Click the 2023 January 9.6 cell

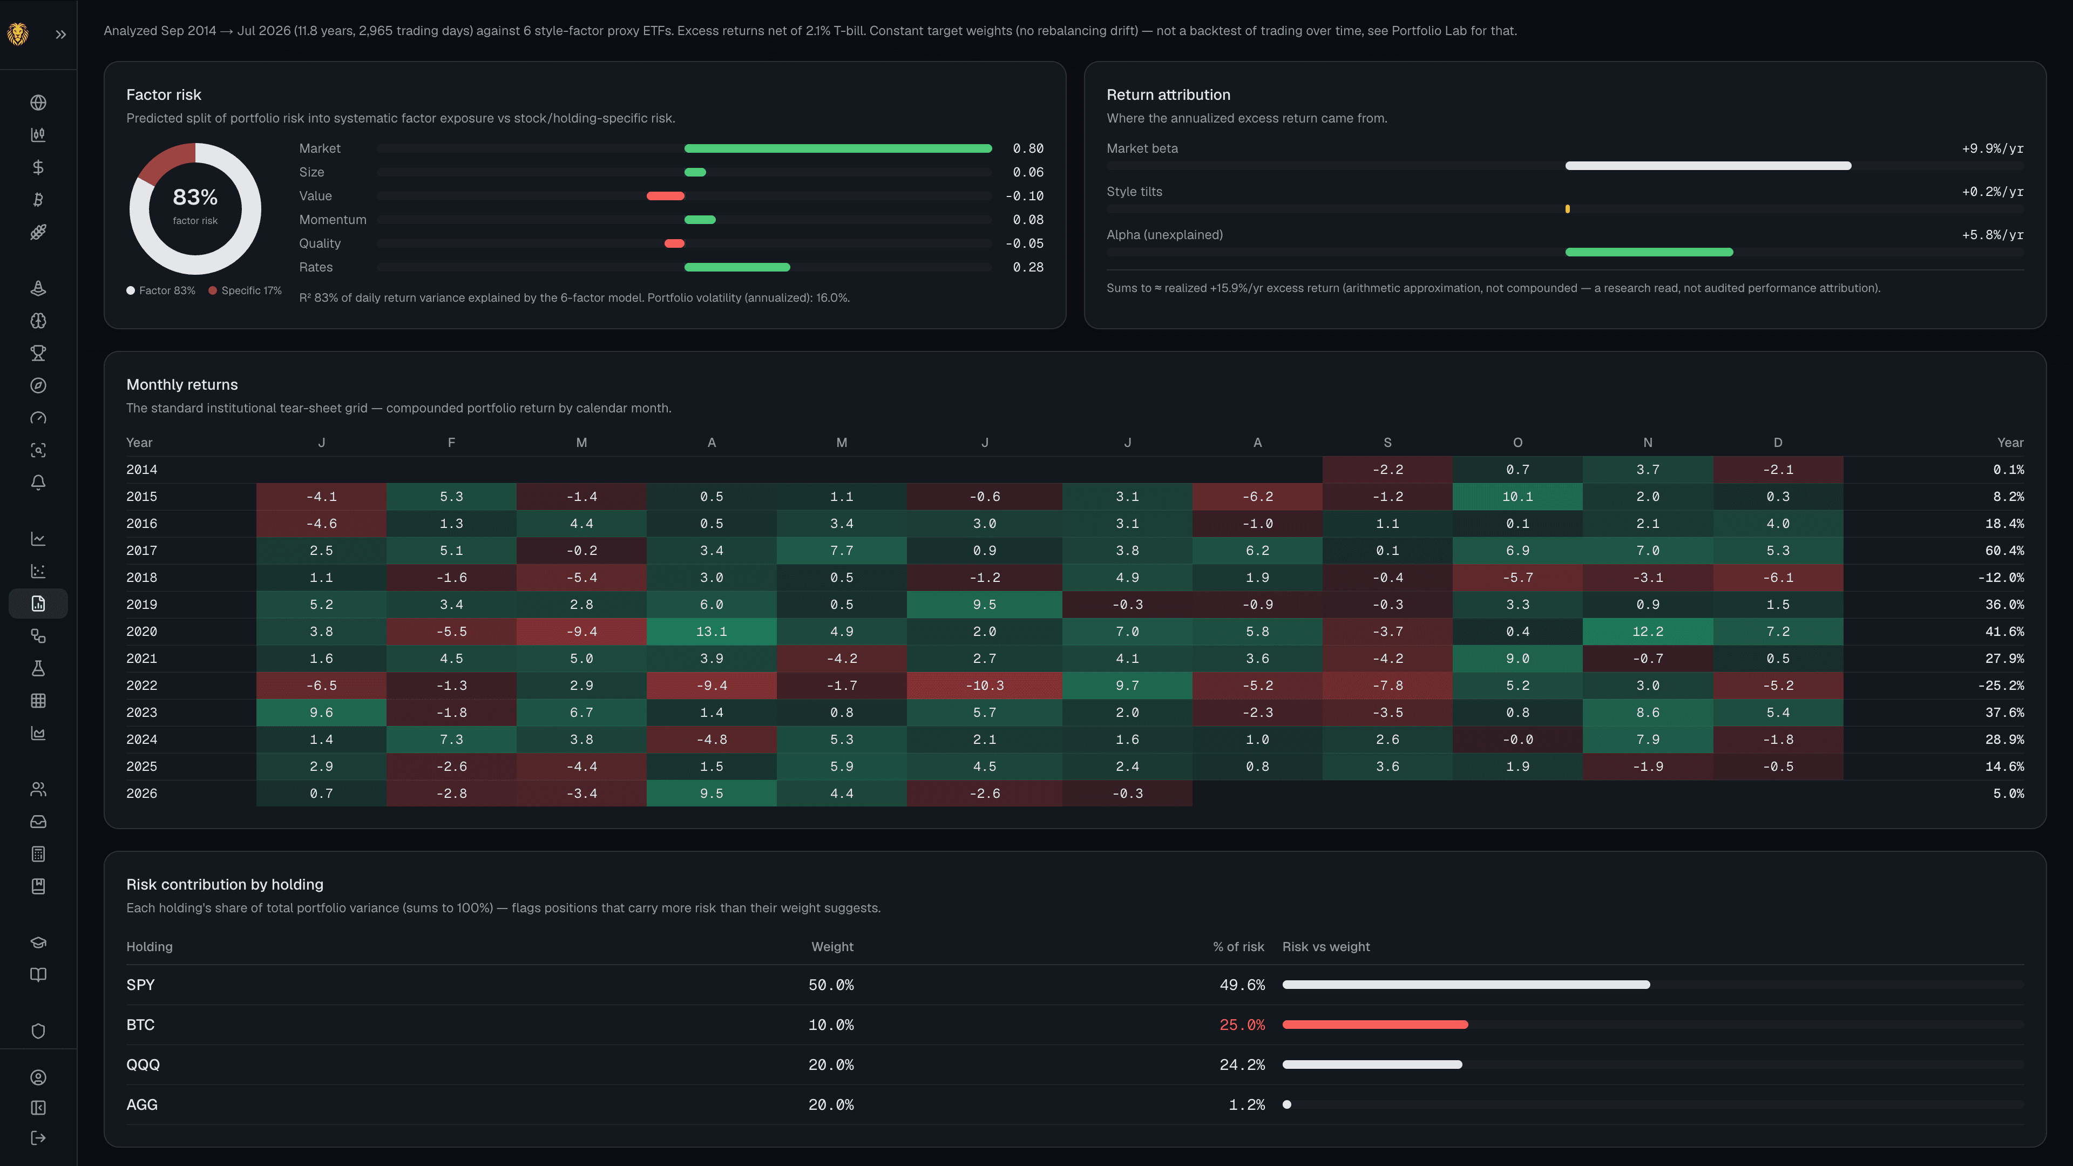coord(321,713)
